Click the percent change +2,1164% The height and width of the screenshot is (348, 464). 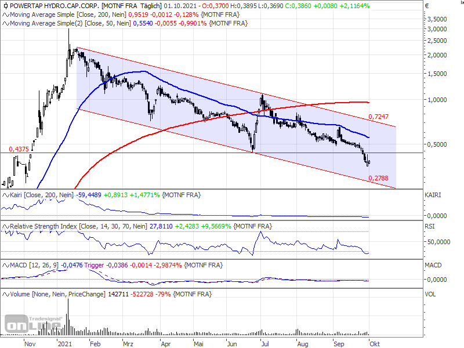point(354,6)
